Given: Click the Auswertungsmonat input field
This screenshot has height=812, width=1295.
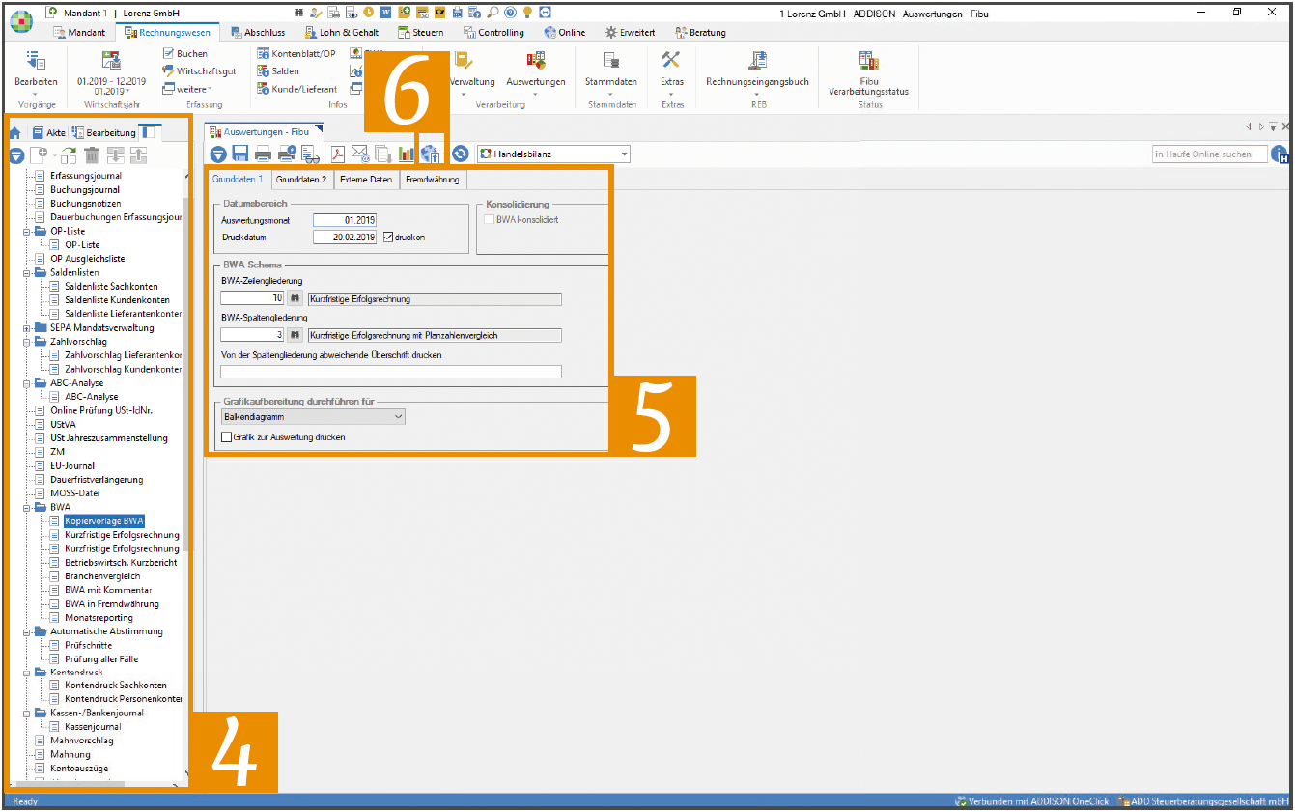Looking at the screenshot, I should tap(345, 220).
